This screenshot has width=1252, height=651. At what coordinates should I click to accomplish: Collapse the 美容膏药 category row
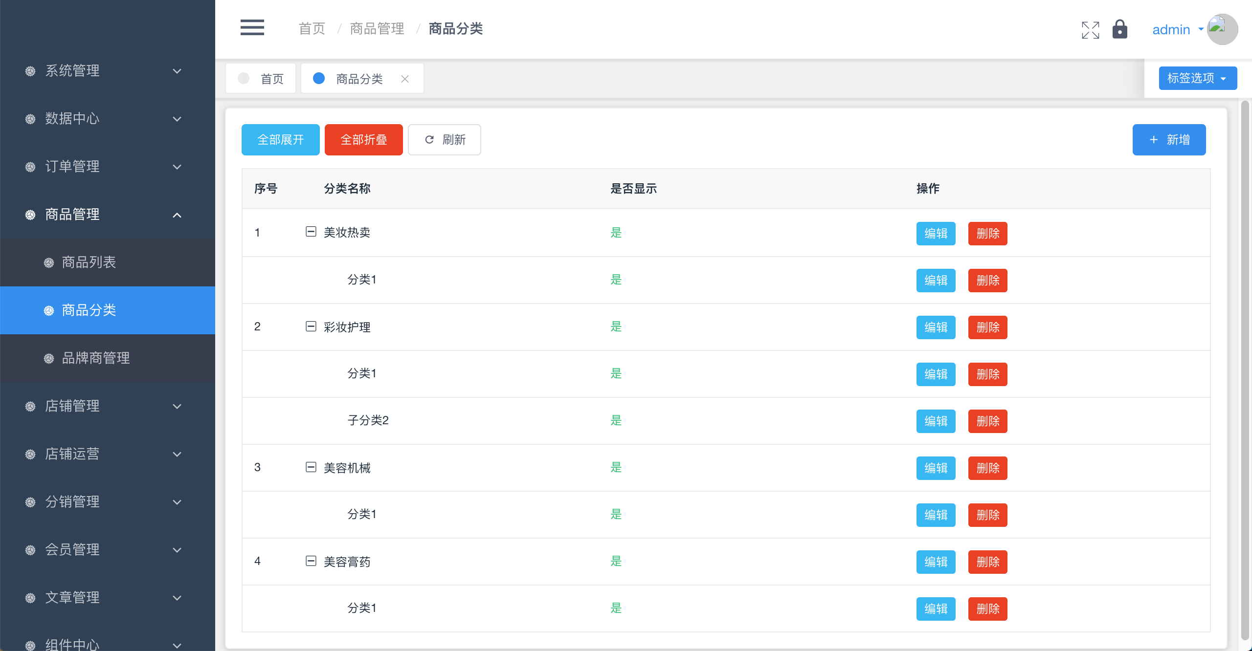(x=311, y=561)
